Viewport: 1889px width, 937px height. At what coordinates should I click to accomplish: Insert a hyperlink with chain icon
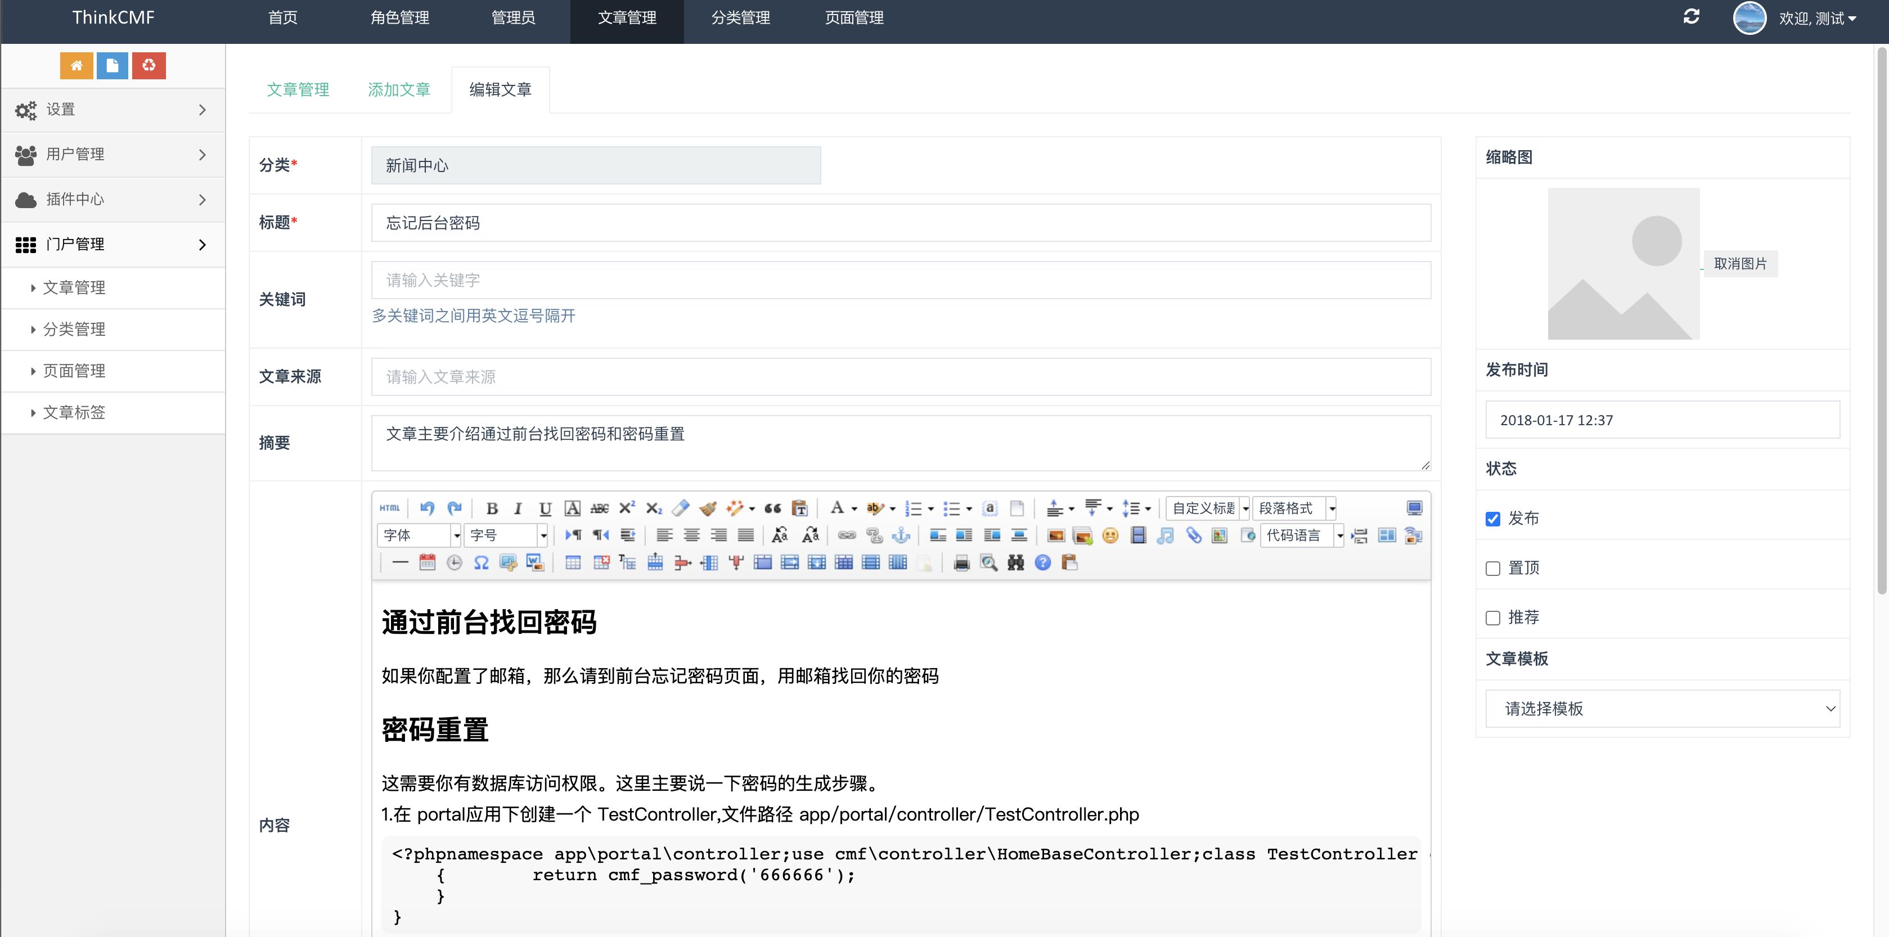coord(847,535)
